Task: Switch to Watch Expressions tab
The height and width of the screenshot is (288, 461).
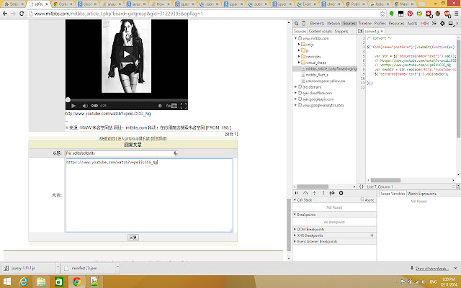Action: pyautogui.click(x=422, y=194)
